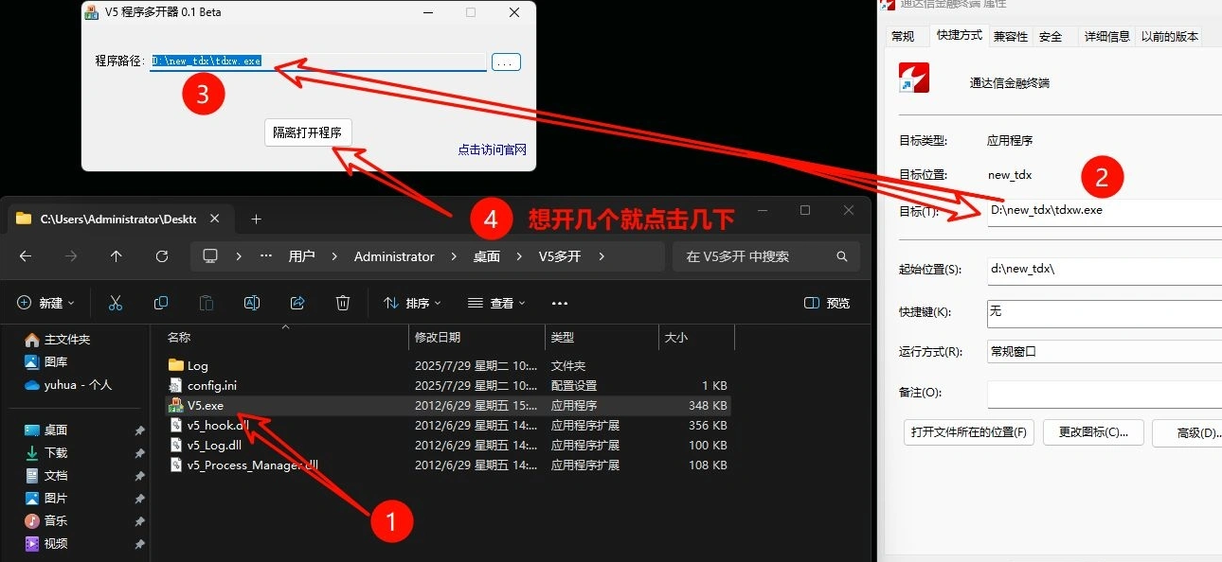
Task: Open the 排序 sort dropdown
Action: (x=412, y=303)
